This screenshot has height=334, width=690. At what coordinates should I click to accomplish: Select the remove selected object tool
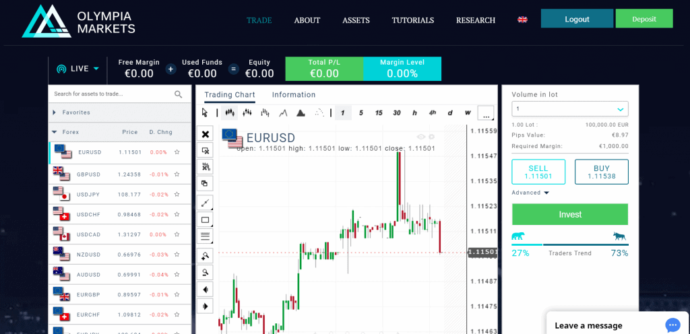(x=205, y=151)
